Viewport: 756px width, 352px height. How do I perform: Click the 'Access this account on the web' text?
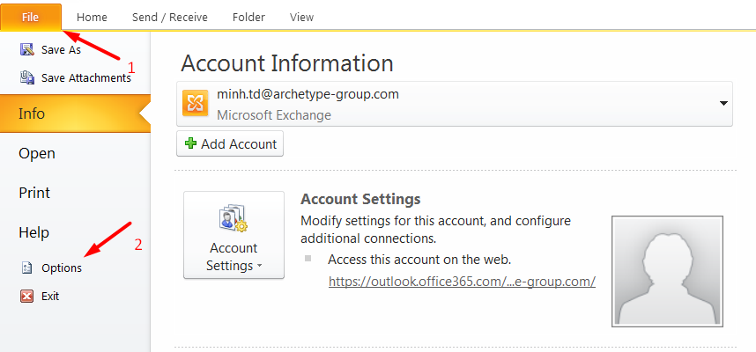point(419,260)
